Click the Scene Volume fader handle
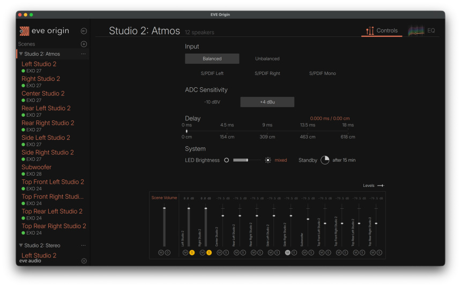 click(x=165, y=208)
